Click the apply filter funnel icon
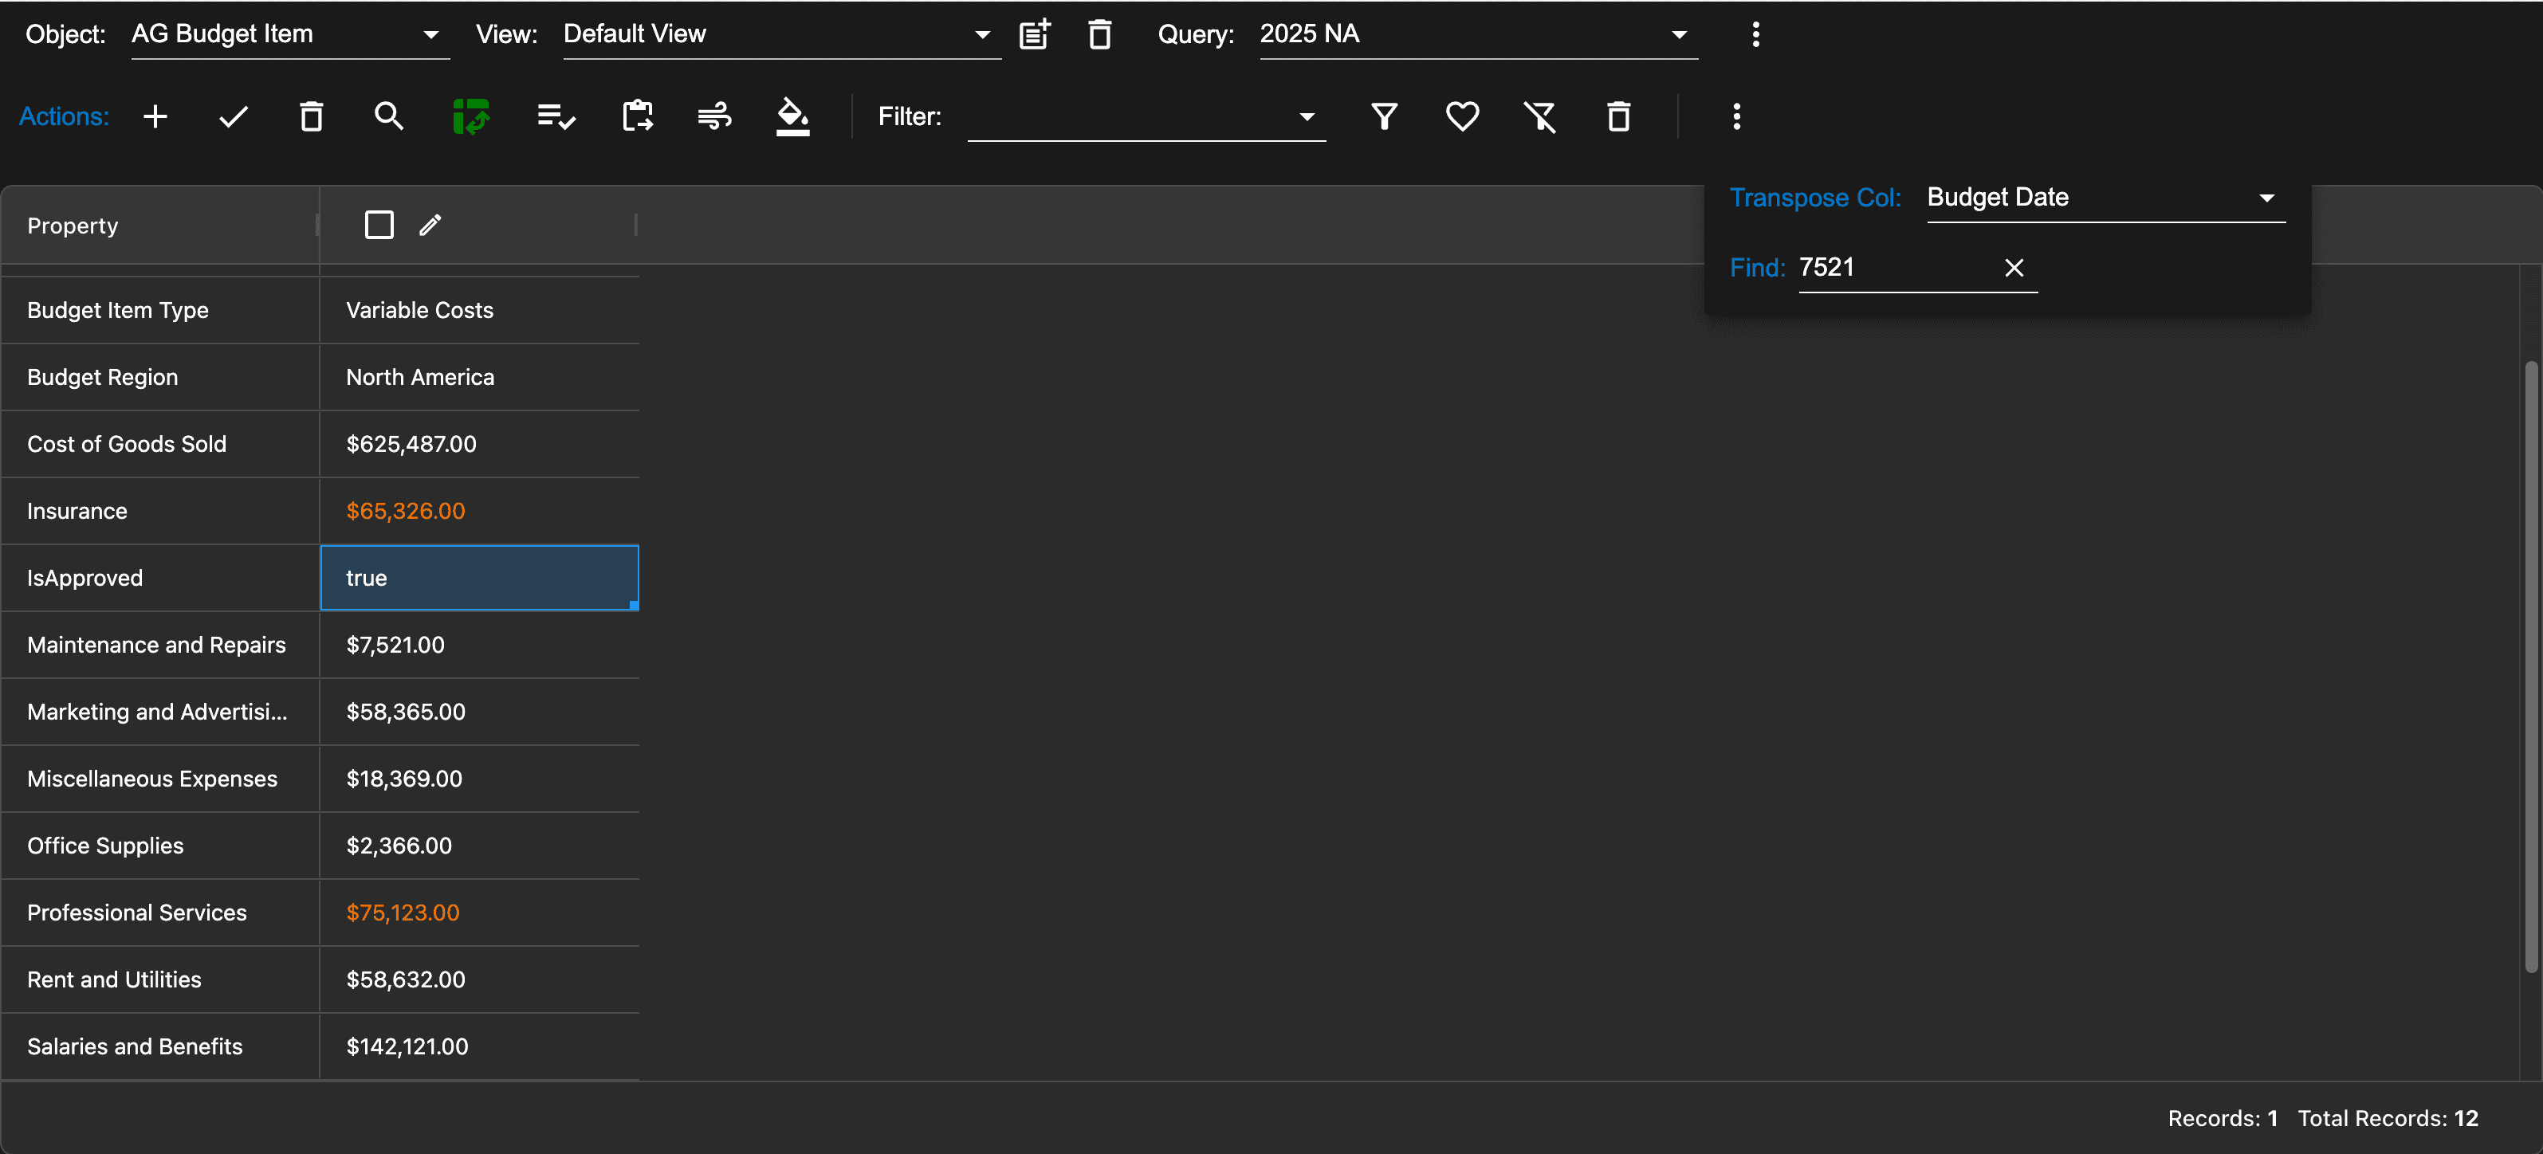The height and width of the screenshot is (1154, 2543). click(x=1384, y=116)
